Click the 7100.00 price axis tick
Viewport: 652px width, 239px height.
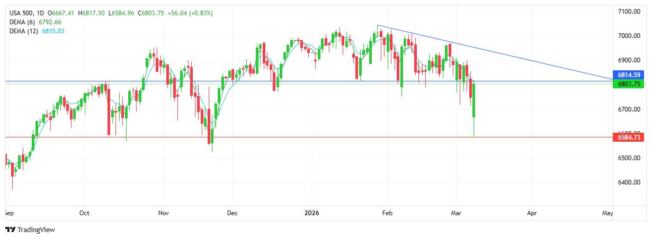[628, 12]
